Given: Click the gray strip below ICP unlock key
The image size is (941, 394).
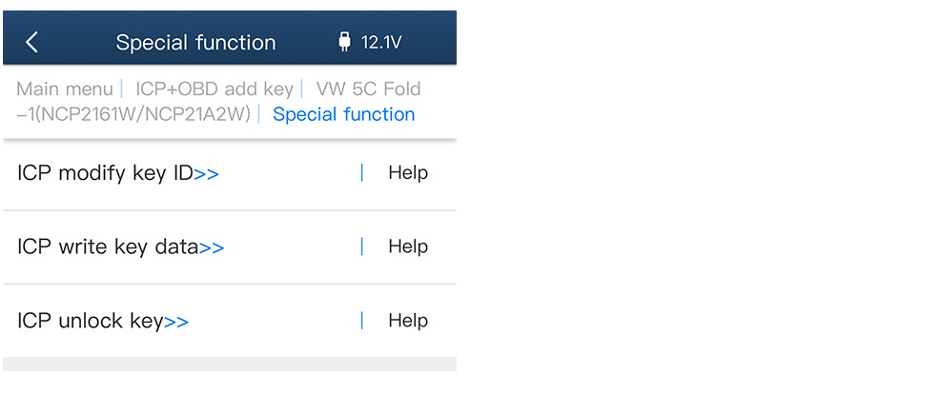Looking at the screenshot, I should 229,364.
